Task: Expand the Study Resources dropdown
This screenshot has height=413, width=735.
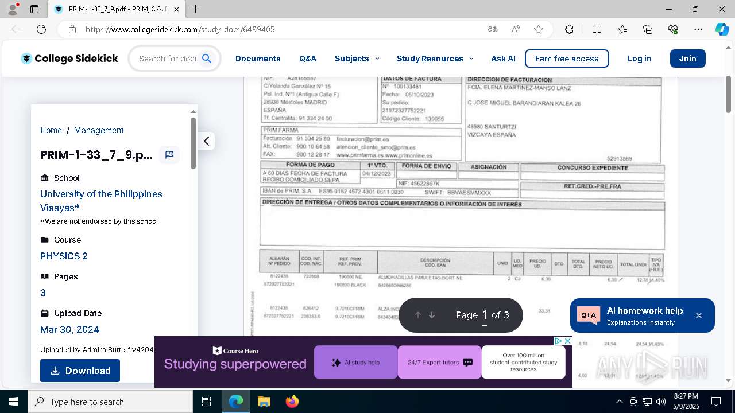Action: coord(435,59)
